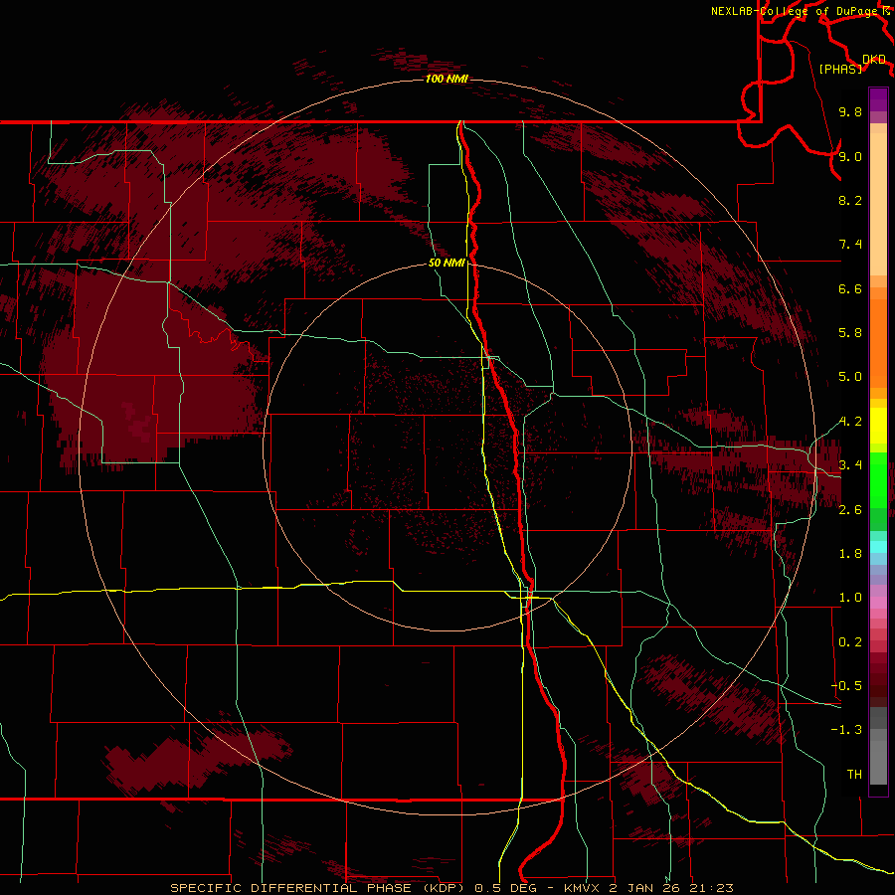Click the bright green color bar segment
Viewport: 895px width, 895px height.
[878, 480]
